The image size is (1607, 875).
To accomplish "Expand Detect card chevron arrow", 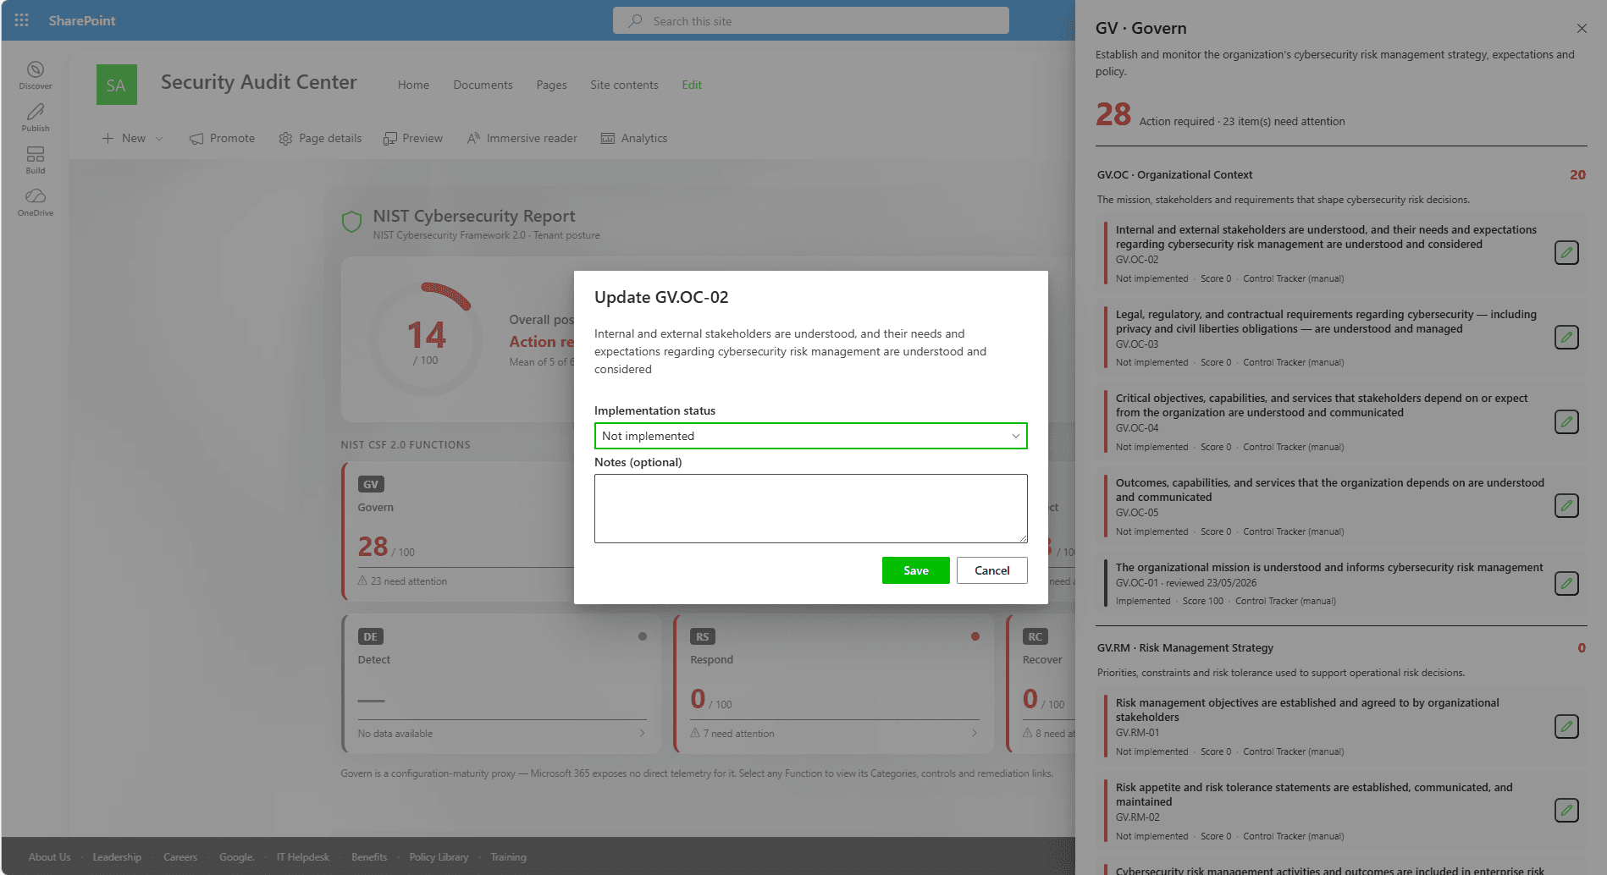I will 642,733.
